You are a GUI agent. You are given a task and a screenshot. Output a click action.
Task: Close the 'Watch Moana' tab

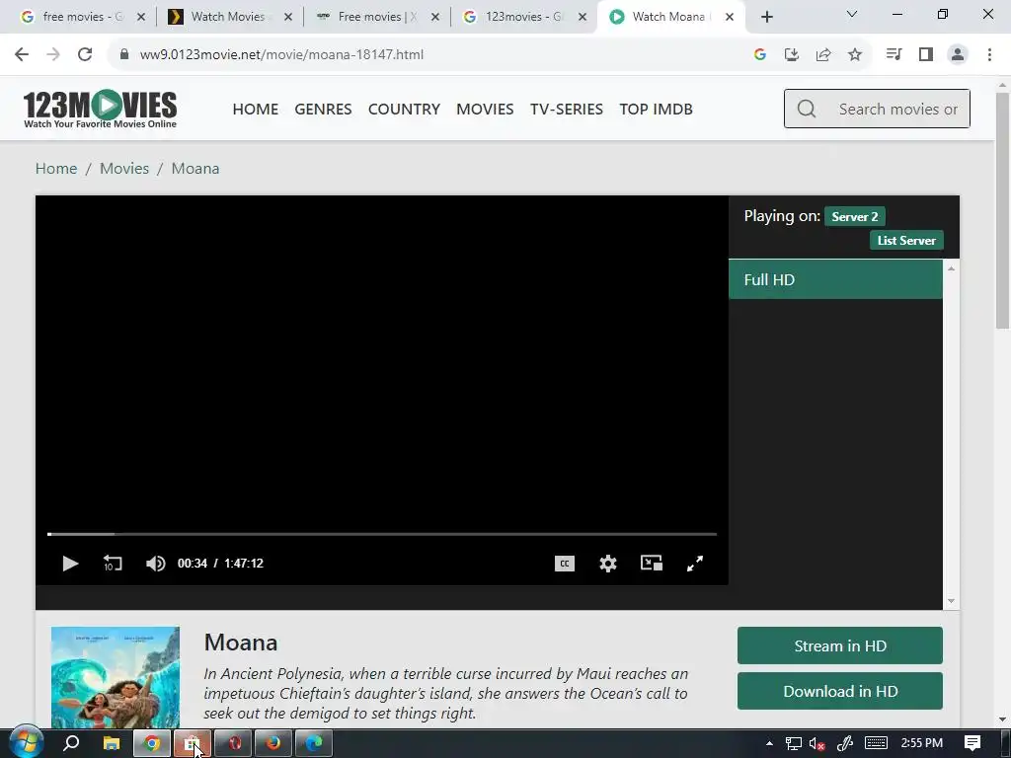(730, 17)
